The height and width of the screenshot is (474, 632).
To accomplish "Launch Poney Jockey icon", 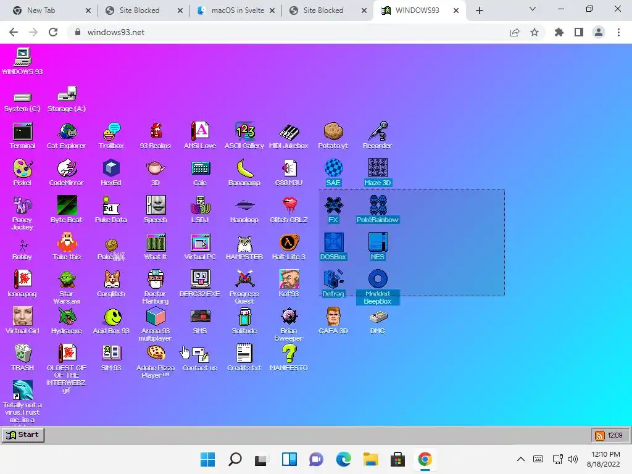I will tap(23, 213).
